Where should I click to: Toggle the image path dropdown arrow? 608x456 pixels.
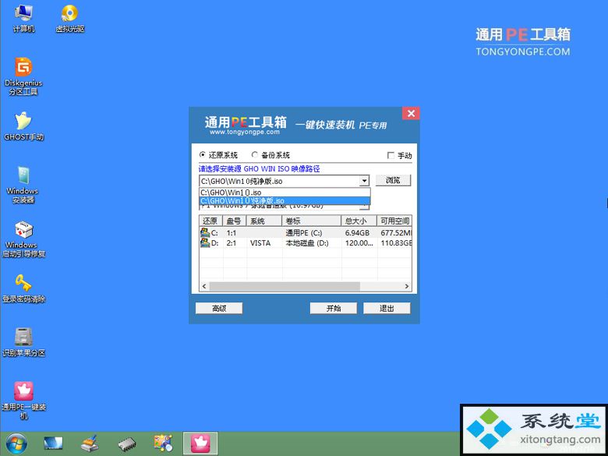point(364,181)
